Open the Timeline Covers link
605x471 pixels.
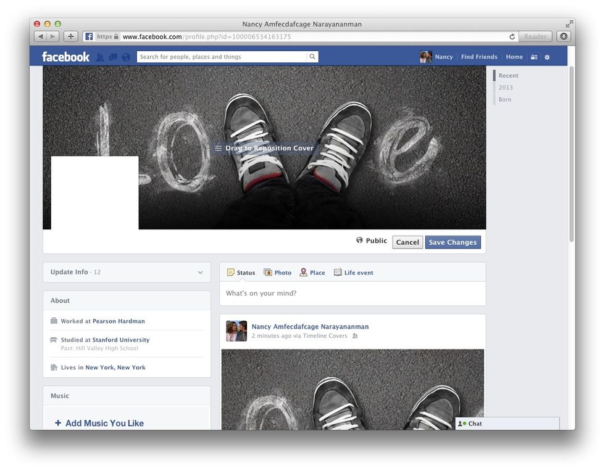[x=325, y=336]
